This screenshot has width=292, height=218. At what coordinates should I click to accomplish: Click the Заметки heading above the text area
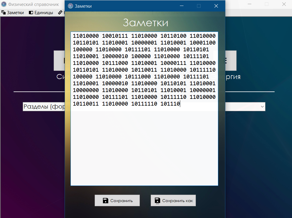pos(145,23)
